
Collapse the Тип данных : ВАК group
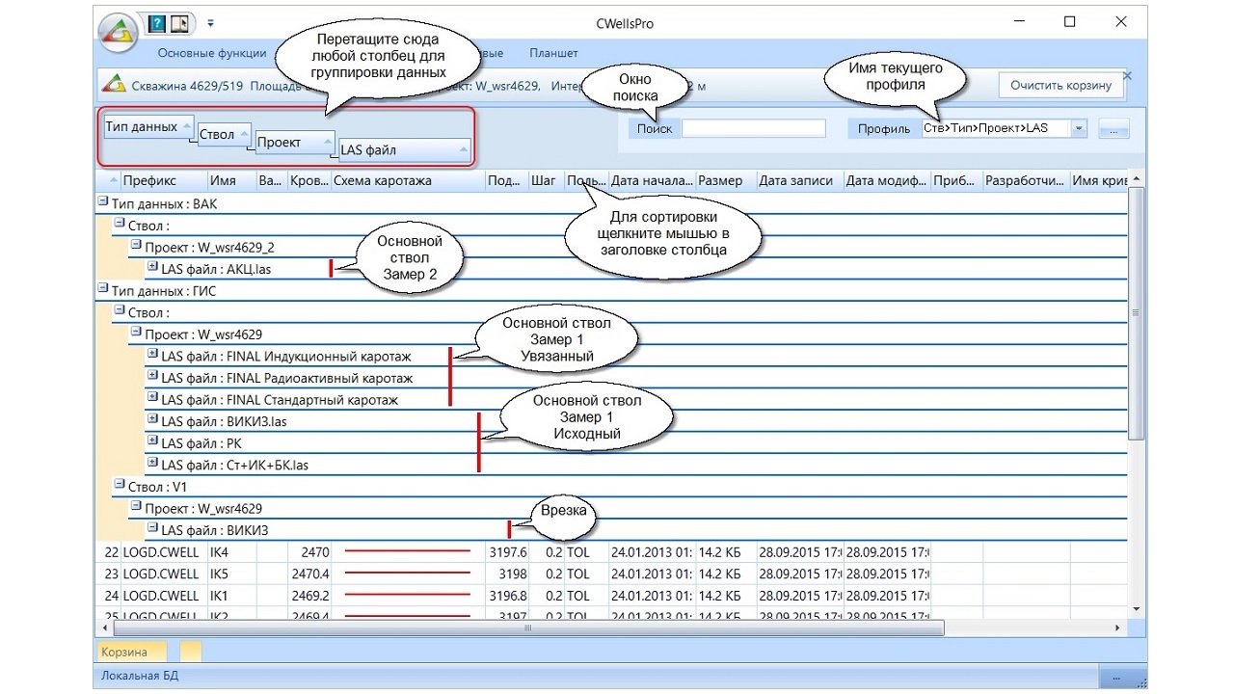[x=103, y=203]
